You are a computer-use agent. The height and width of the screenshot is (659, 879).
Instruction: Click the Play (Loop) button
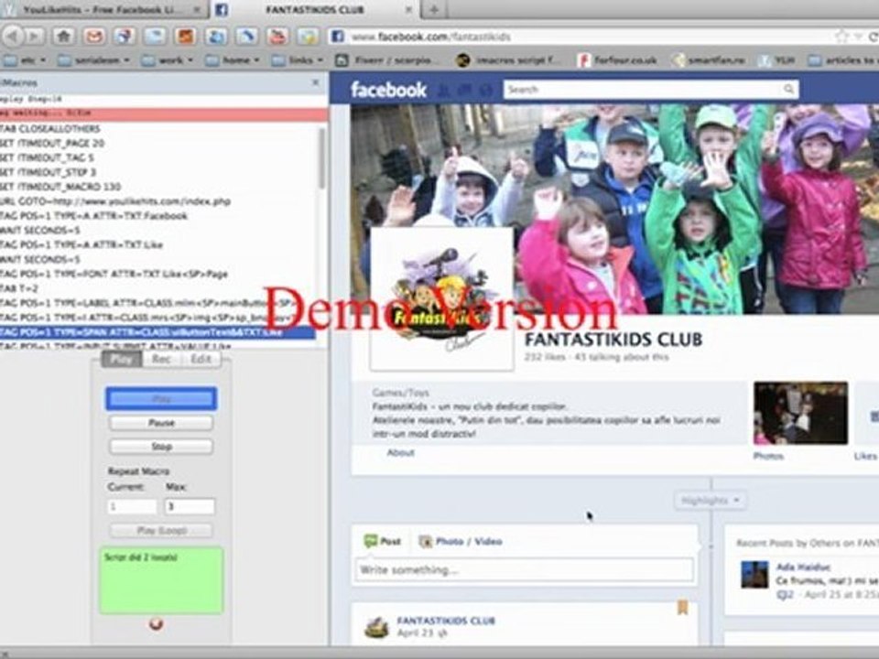pos(161,530)
